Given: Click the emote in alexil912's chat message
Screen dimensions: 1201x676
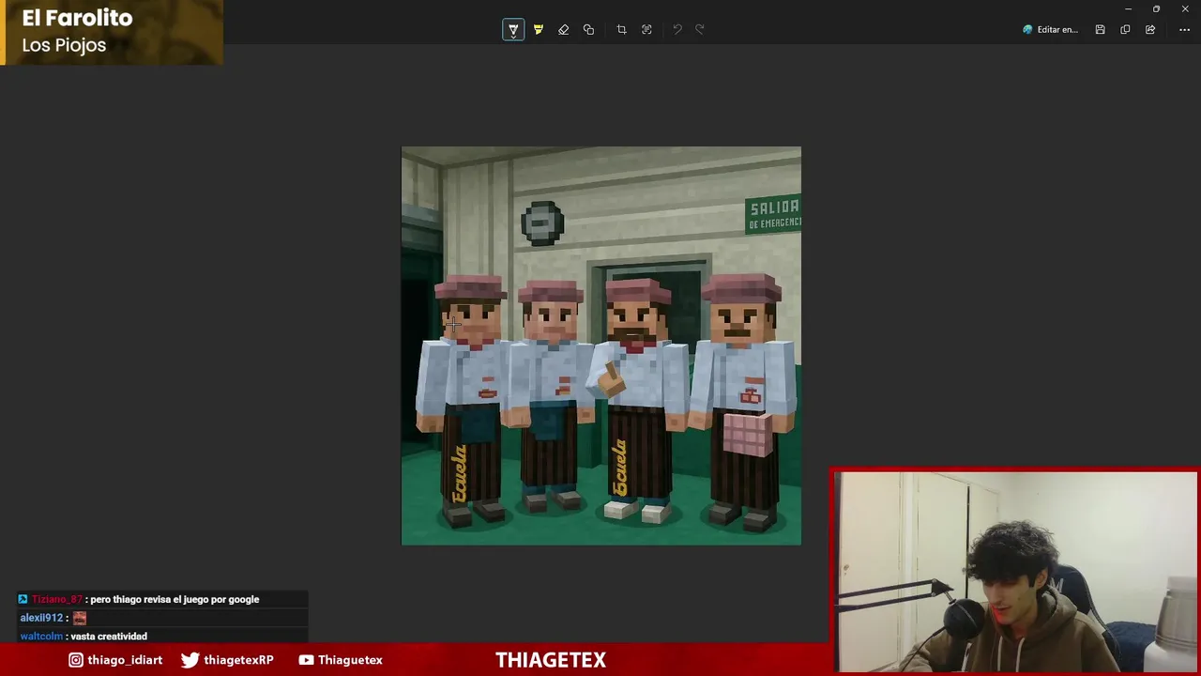Looking at the screenshot, I should (80, 618).
